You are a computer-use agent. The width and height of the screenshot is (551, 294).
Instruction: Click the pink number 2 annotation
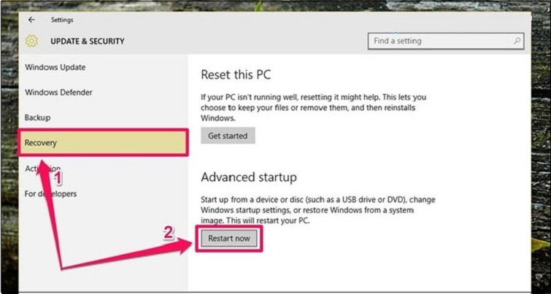pos(169,233)
